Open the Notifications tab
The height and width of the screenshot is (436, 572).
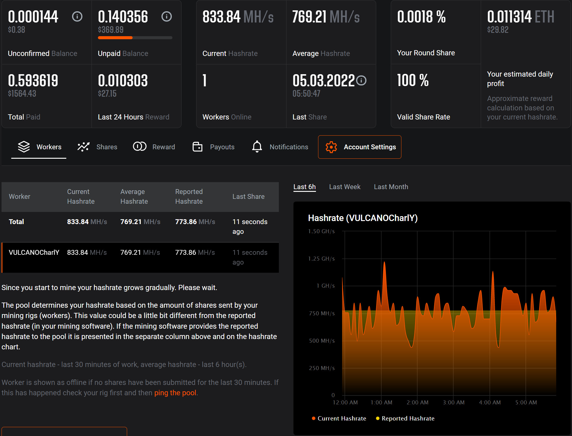pyautogui.click(x=280, y=147)
